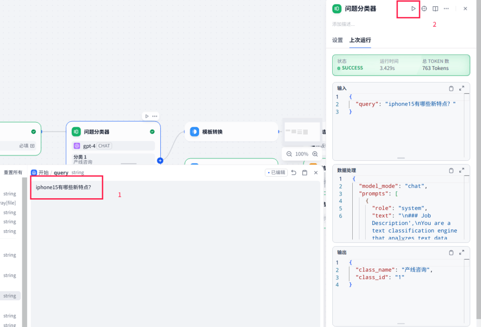Select the 模板转换 node on canvas

click(x=231, y=132)
